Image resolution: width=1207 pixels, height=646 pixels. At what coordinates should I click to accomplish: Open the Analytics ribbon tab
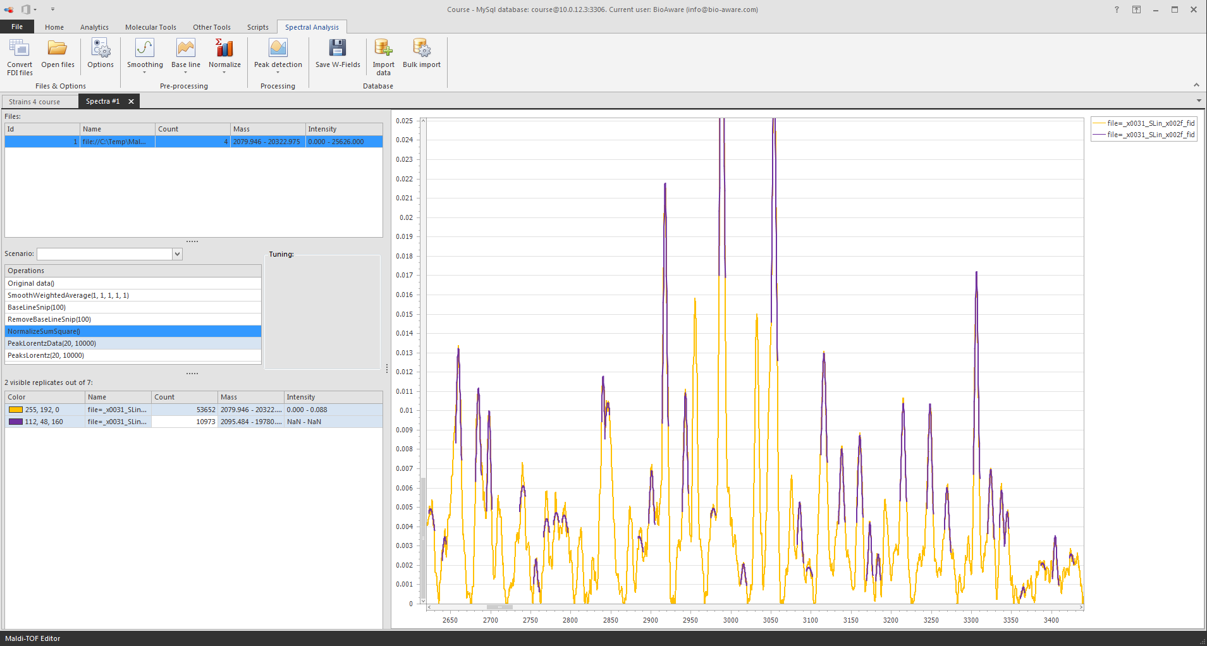click(x=94, y=27)
